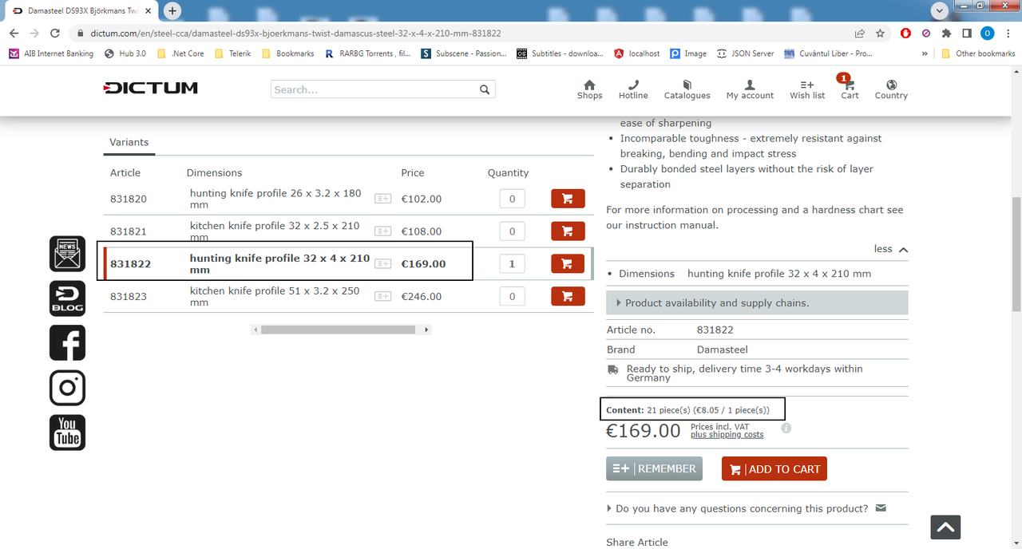Image resolution: width=1022 pixels, height=549 pixels.
Task: Click the search magnifier icon
Action: tap(485, 89)
